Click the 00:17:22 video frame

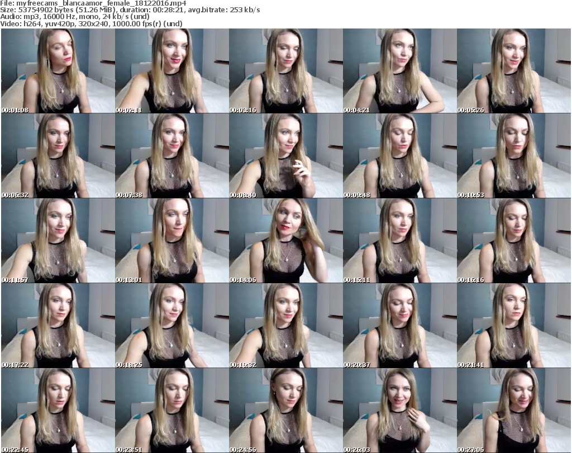pyautogui.click(x=58, y=326)
